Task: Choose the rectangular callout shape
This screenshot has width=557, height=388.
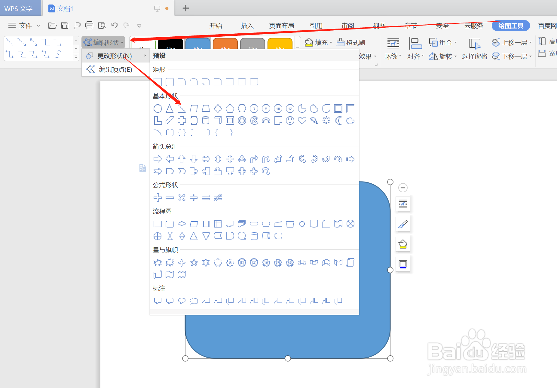Action: click(158, 301)
